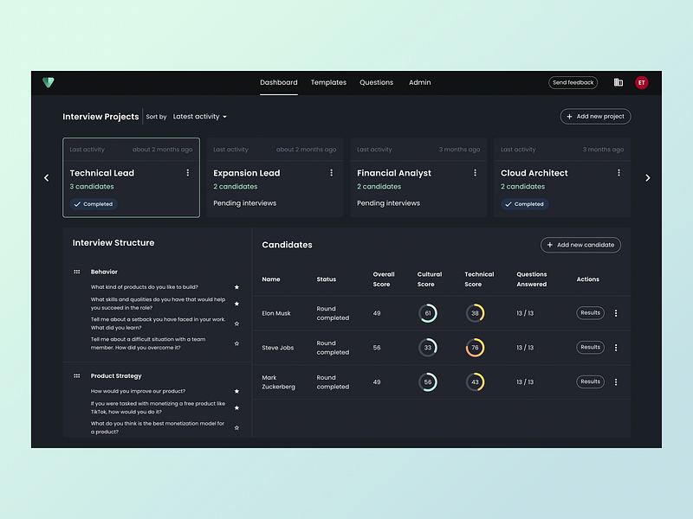
Task: Click the grid handle beside Product Strategy
Action: click(77, 376)
